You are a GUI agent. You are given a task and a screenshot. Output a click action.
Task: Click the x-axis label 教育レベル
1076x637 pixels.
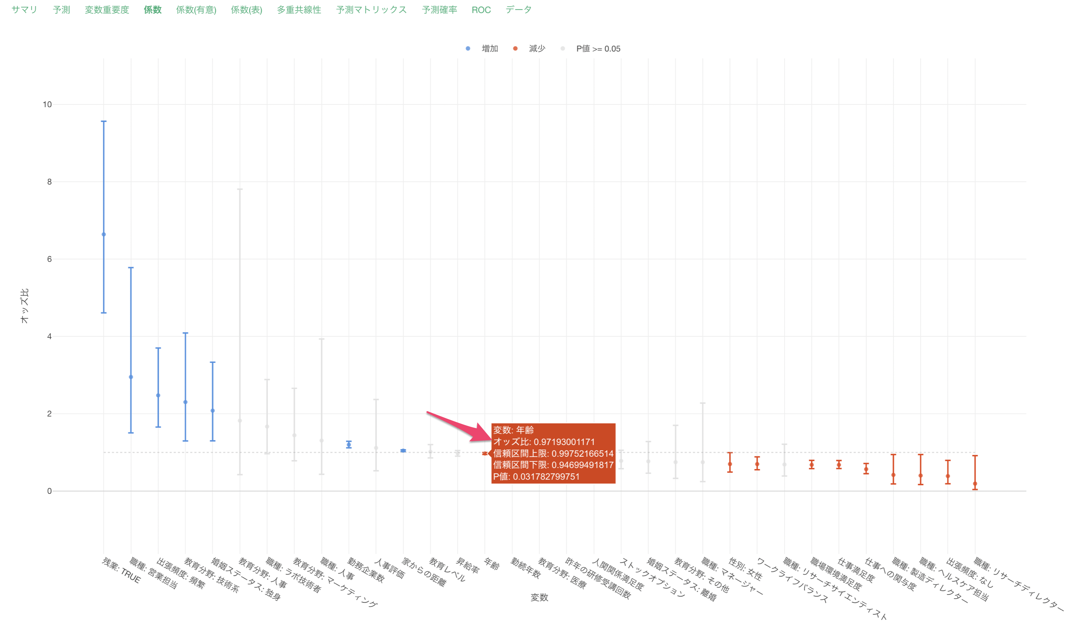point(447,570)
